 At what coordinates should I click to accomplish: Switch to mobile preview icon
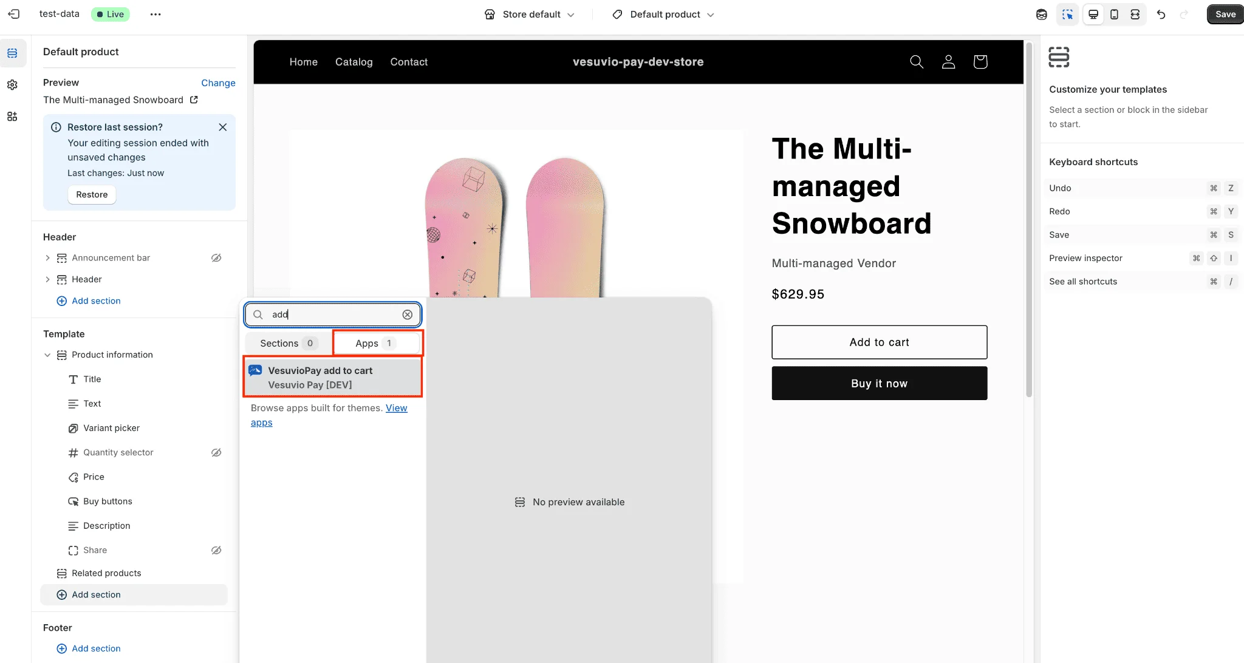(1114, 15)
